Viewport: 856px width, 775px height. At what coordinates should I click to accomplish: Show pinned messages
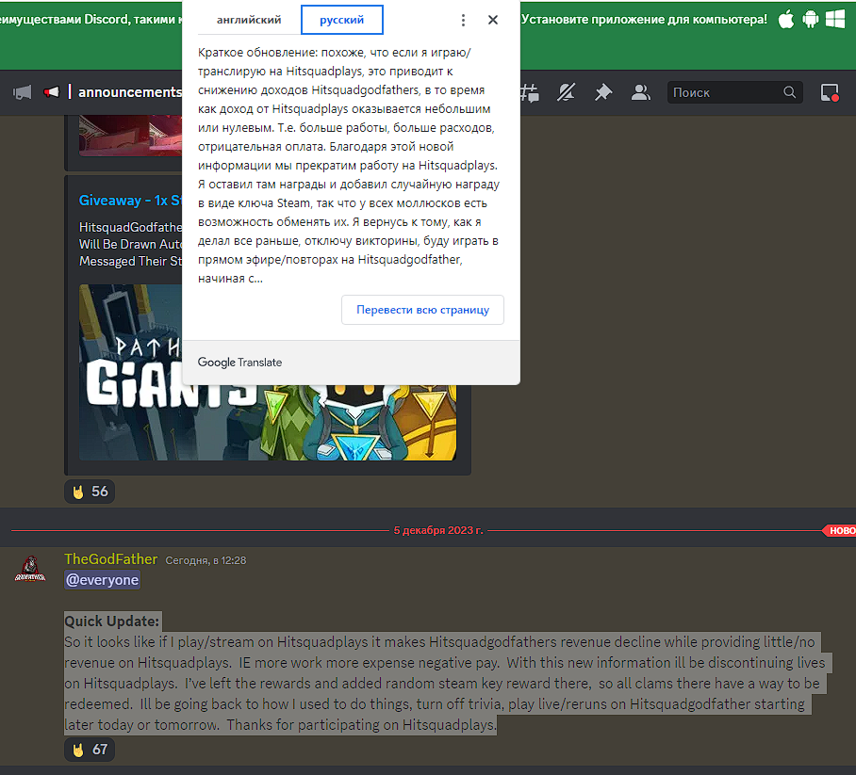point(603,92)
